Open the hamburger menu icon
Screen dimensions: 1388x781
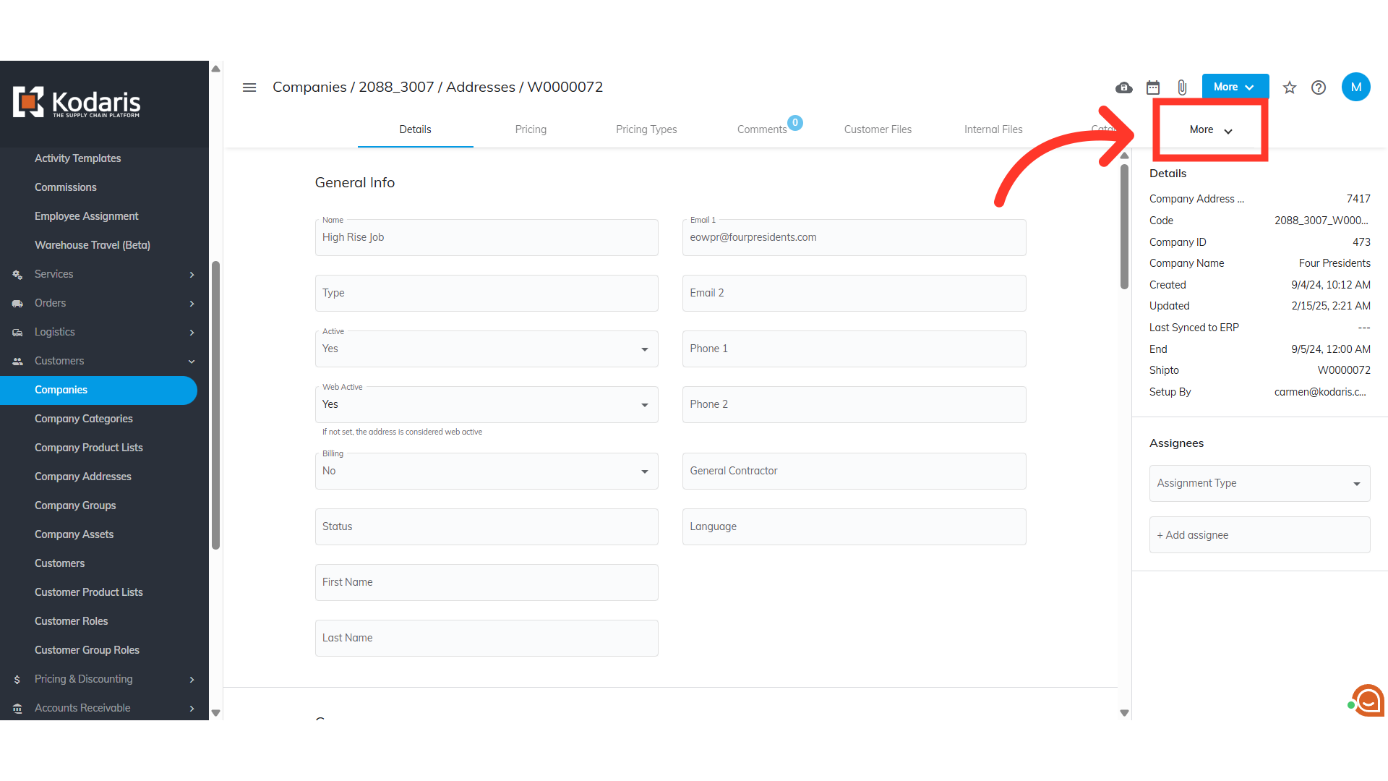pos(249,88)
